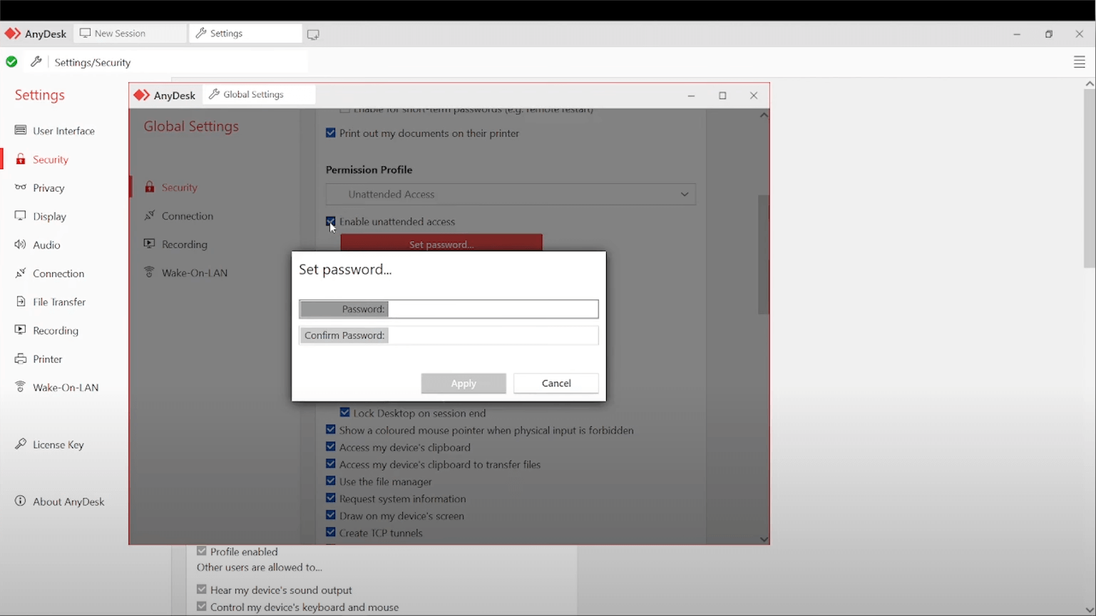The image size is (1096, 616).
Task: Open About AnyDesk page
Action: click(68, 502)
